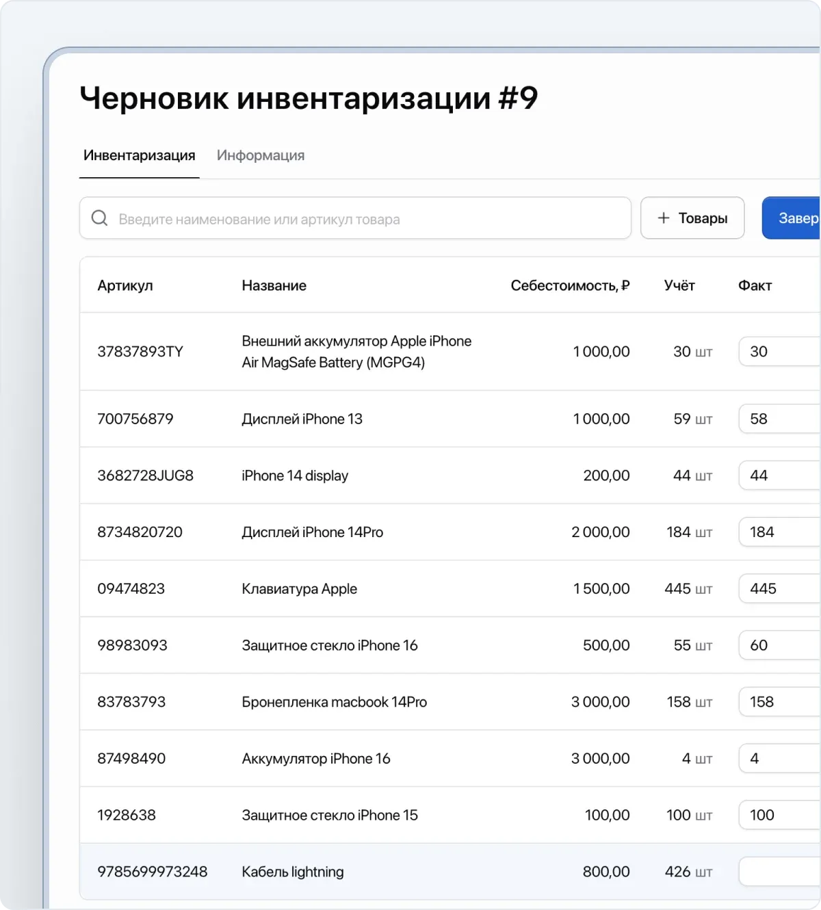Image resolution: width=821 pixels, height=910 pixels.
Task: Edit Факт field for Защитное стекло iPhone 15
Action: (780, 815)
